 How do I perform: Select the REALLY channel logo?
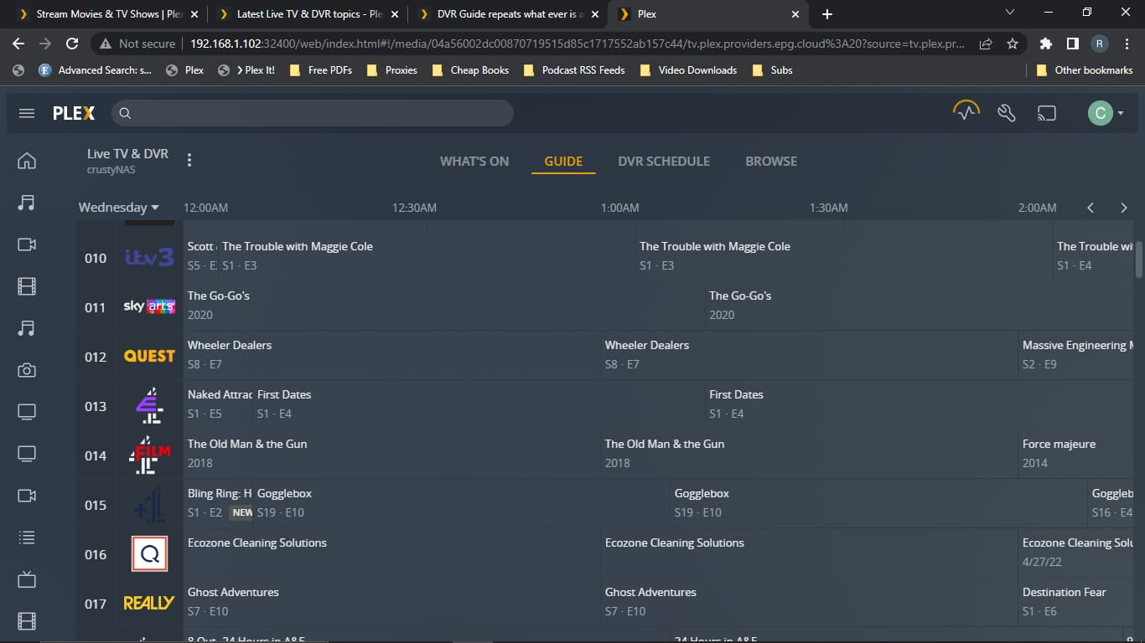click(x=149, y=603)
